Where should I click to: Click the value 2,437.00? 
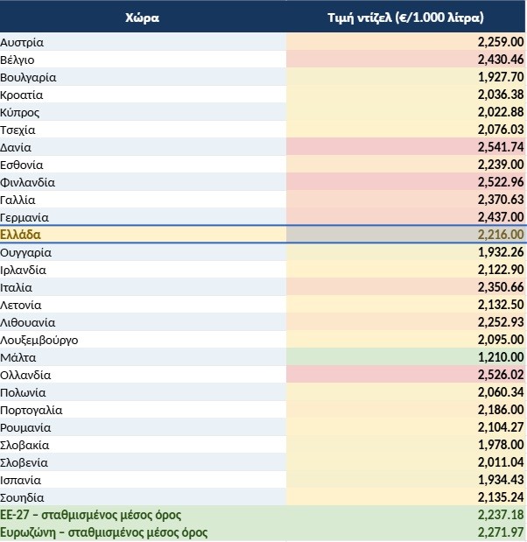pos(501,217)
